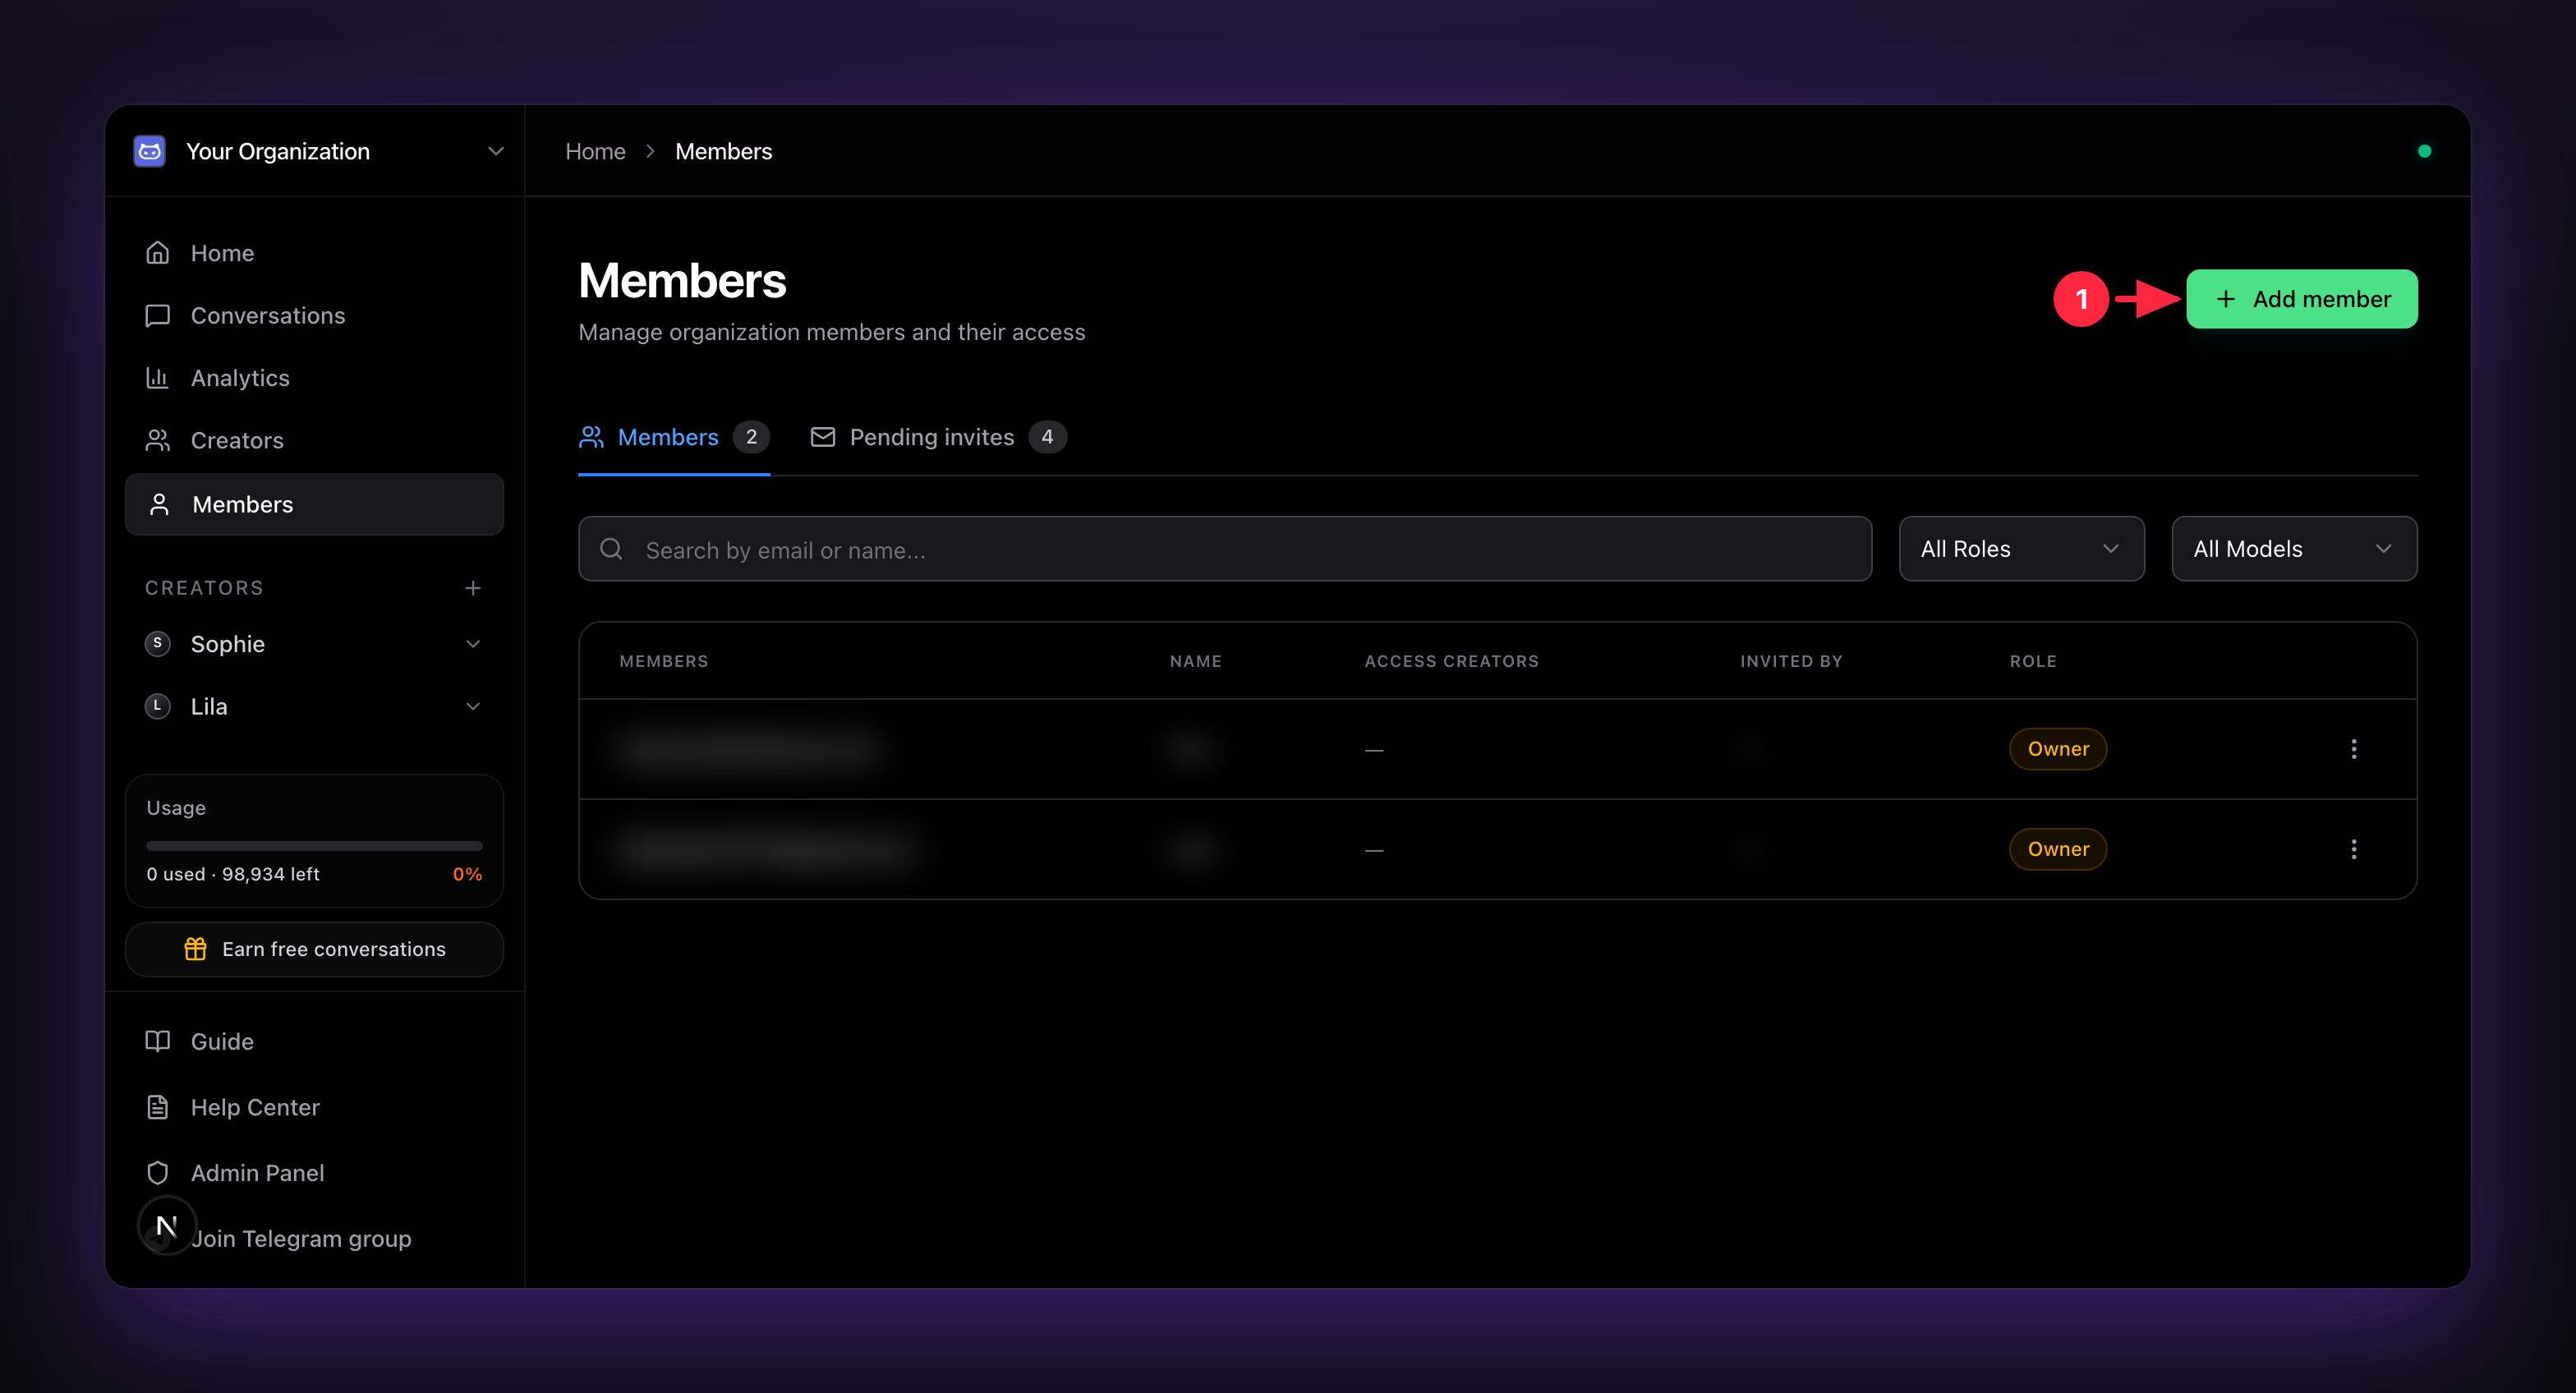Click the Members tab people icon
Image resolution: width=2576 pixels, height=1393 pixels.
[x=591, y=437]
